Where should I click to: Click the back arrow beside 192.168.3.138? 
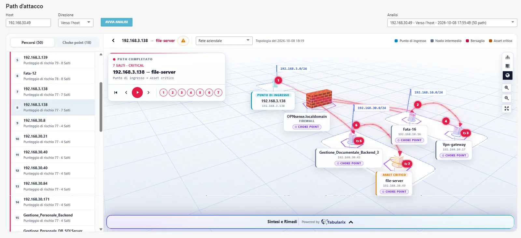113,41
